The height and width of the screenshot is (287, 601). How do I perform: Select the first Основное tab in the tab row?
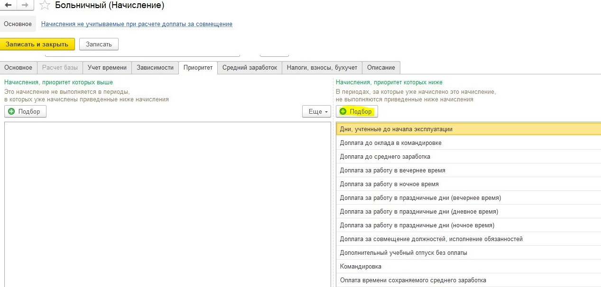point(18,68)
